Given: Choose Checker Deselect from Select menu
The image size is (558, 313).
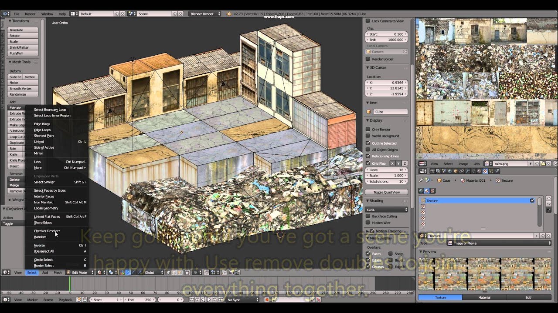Looking at the screenshot, I should point(47,231).
